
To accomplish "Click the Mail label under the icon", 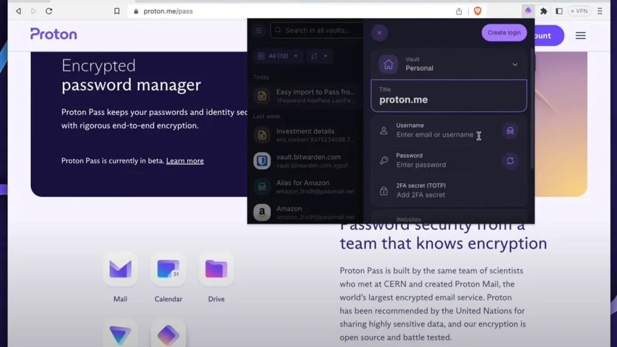I will click(120, 299).
